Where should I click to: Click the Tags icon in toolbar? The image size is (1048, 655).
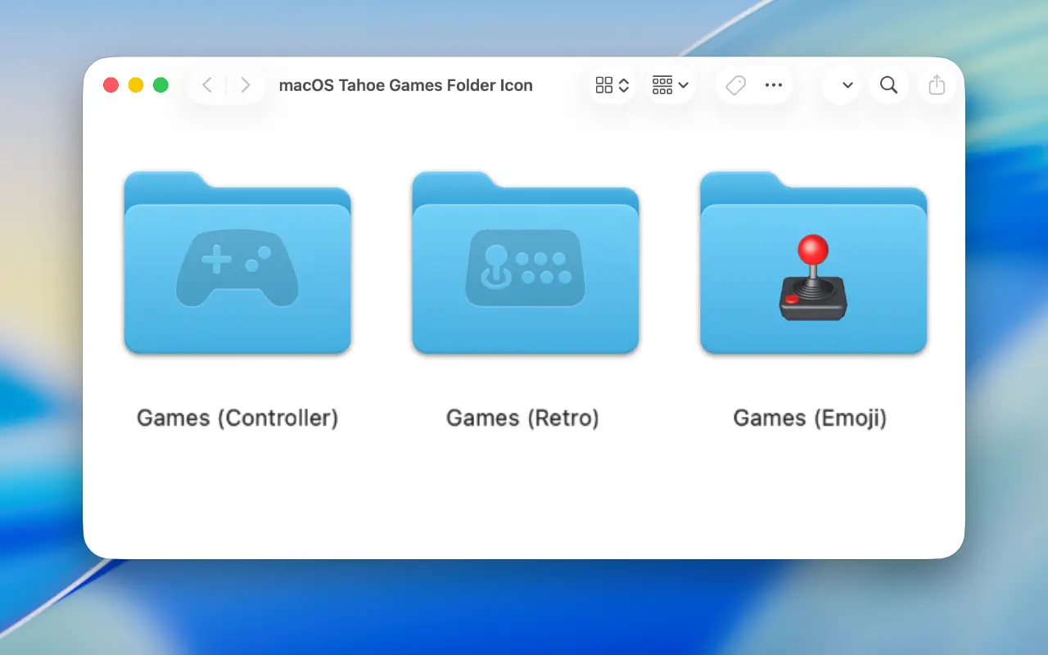(x=735, y=85)
